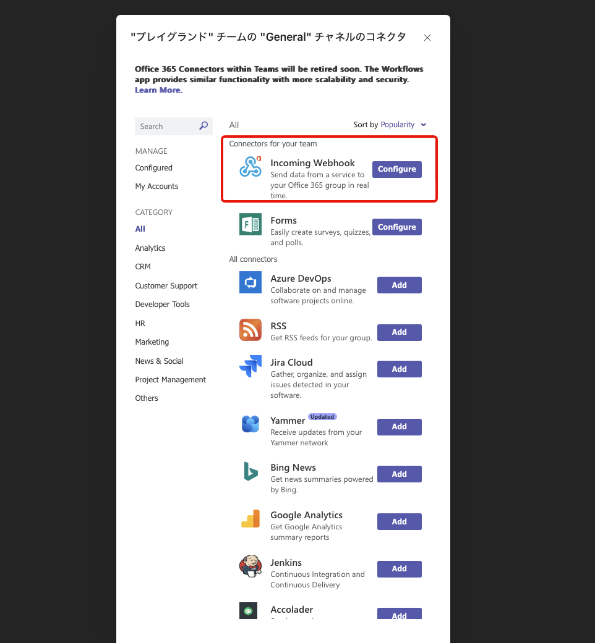The image size is (595, 643).
Task: Click the Incoming Webhook connector icon
Action: 250,167
